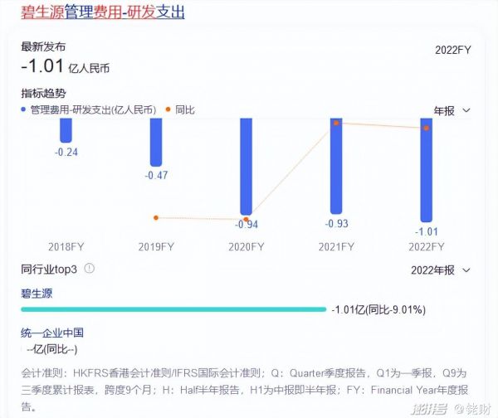The height and width of the screenshot is (418, 498).
Task: Click the 2020FY axis label
Action: (x=247, y=246)
